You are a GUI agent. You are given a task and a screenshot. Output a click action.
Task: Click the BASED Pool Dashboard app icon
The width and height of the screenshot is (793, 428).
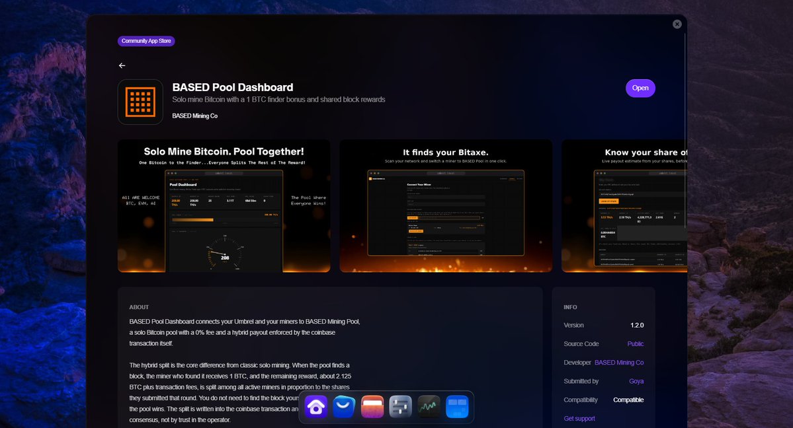[x=141, y=102]
